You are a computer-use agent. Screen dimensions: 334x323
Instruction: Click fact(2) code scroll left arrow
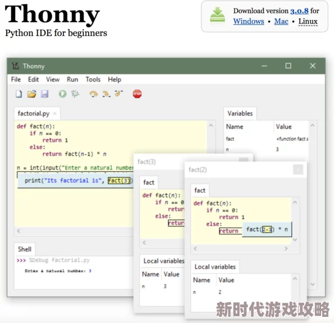(195, 248)
